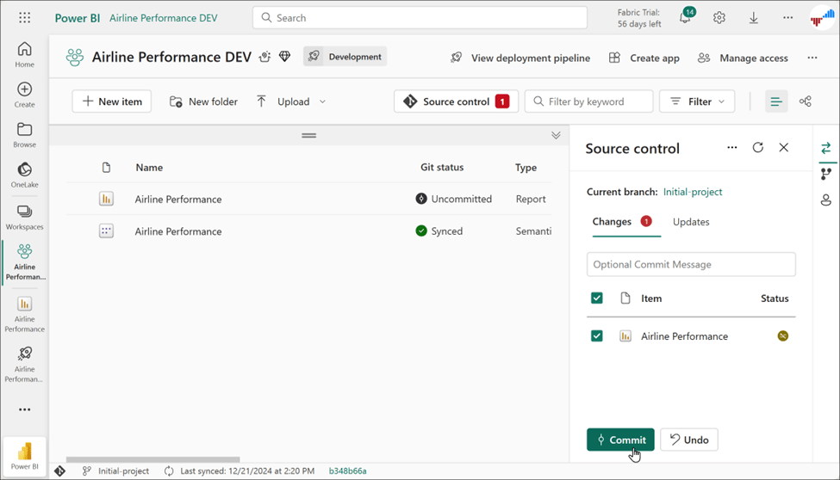The image size is (840, 480).
Task: Show more sidebar options via the ellipsis
Action: coord(25,409)
